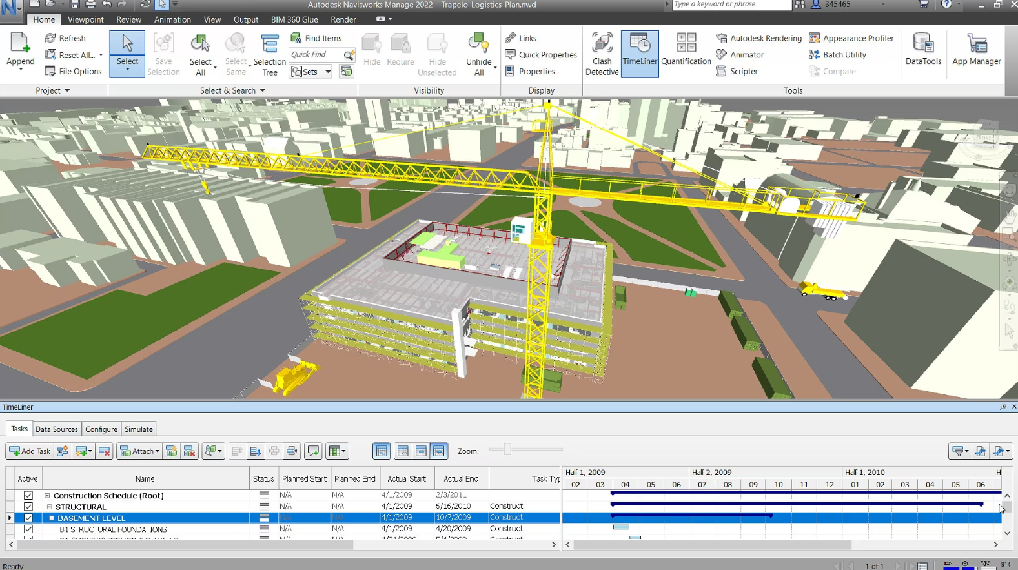Toggle Show Planned vs Actual Dates button
The height and width of the screenshot is (570, 1018).
pos(439,451)
